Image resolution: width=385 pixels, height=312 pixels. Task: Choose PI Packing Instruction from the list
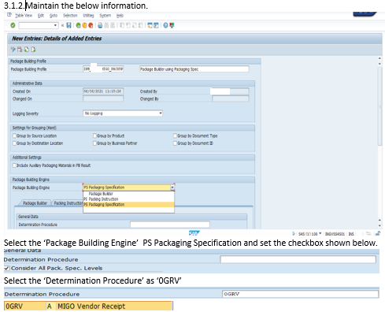128,199
